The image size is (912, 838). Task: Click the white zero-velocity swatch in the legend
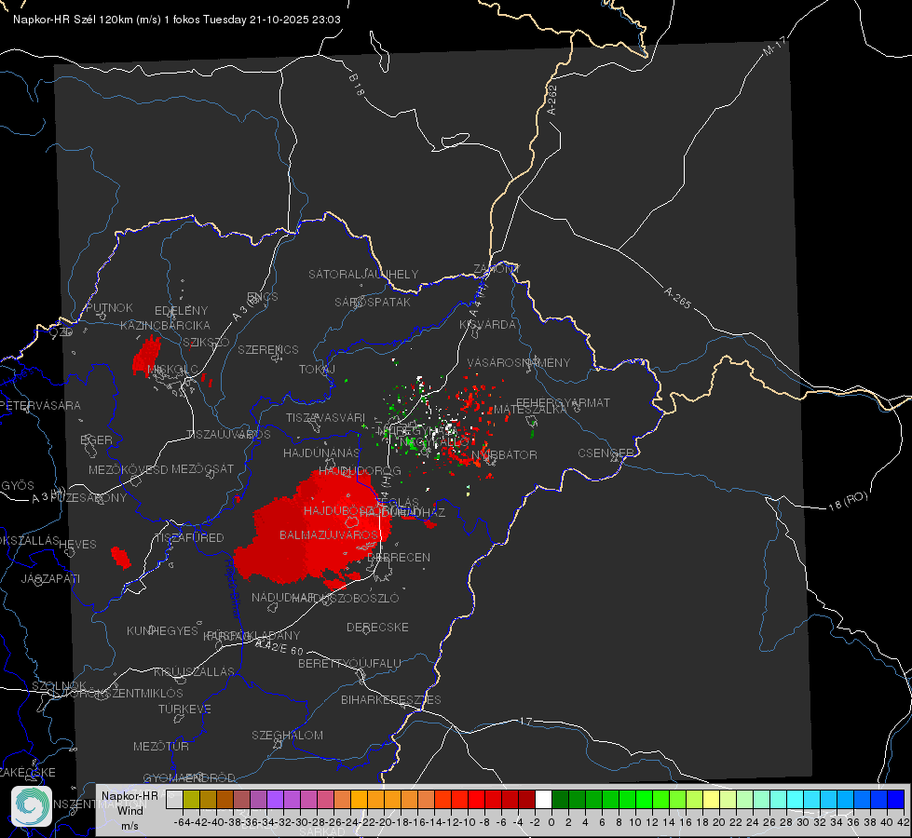pyautogui.click(x=543, y=800)
